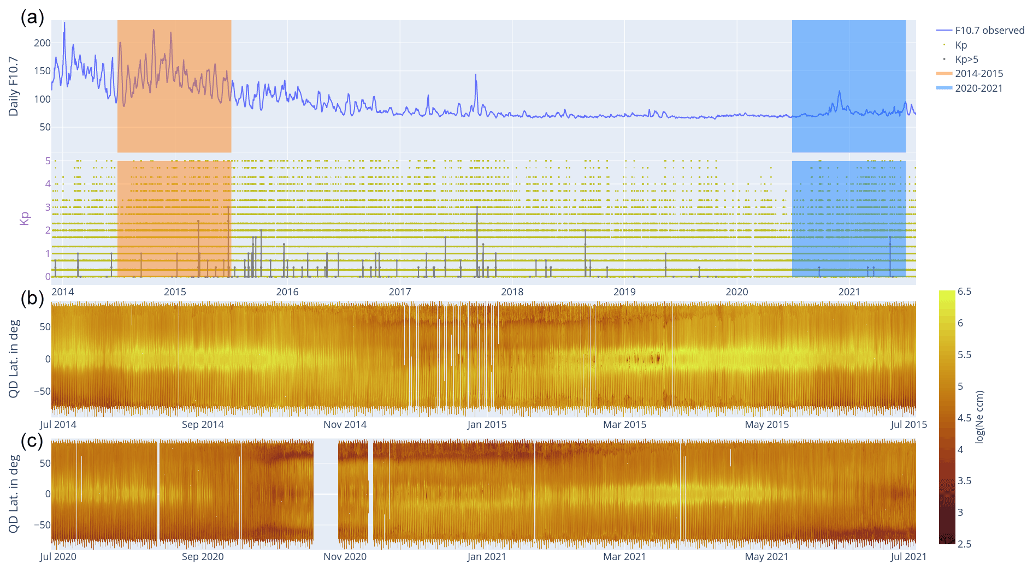Click the Daily F10.7 y-axis title
Screen dimensions: 1033x571
[13, 86]
